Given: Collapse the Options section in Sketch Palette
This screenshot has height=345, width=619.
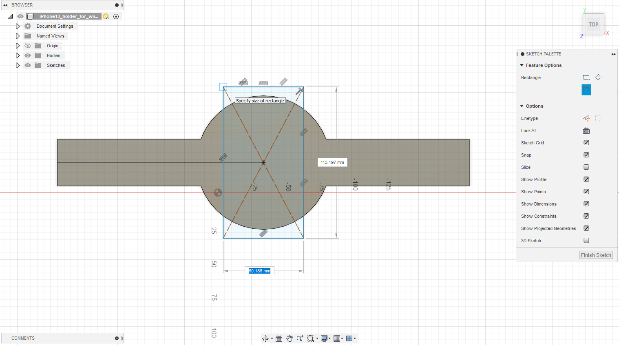Looking at the screenshot, I should [522, 106].
